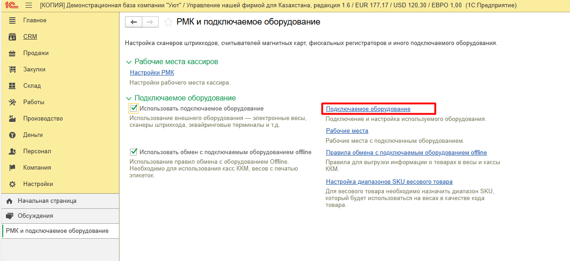The width and height of the screenshot is (570, 261).
Task: Open the Подключаемое оборудование link
Action: [x=368, y=109]
